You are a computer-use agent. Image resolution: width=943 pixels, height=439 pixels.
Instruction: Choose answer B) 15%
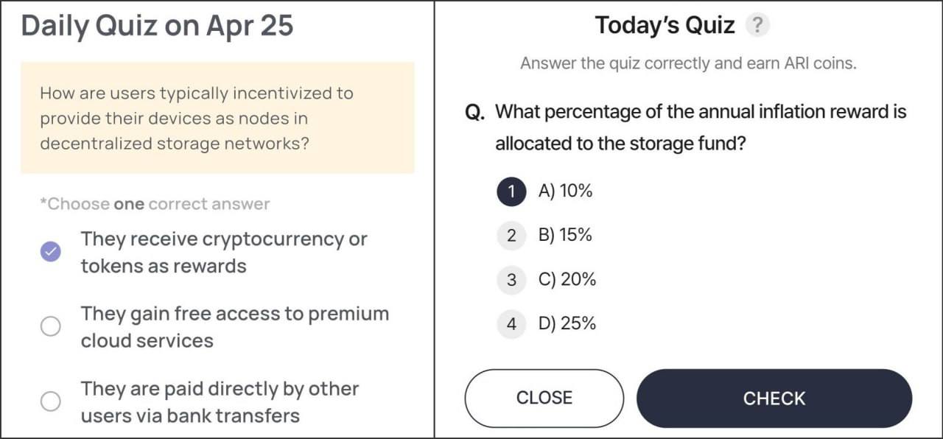click(566, 235)
